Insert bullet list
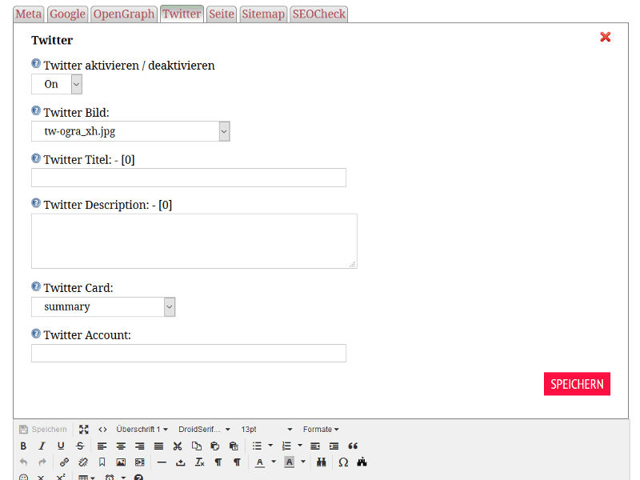This screenshot has width=640, height=480. (x=257, y=446)
